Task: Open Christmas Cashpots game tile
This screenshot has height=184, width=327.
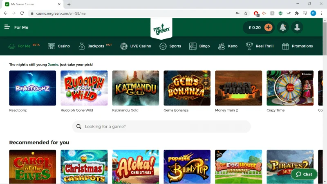Action: [x=84, y=167]
